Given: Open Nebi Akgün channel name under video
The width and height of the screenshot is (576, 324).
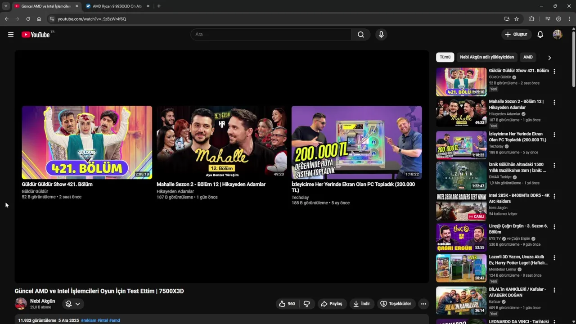Looking at the screenshot, I should point(42,301).
